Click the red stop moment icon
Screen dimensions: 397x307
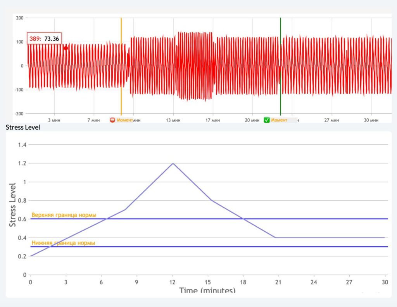(112, 120)
